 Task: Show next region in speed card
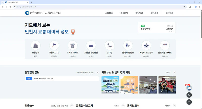pos(173,31)
